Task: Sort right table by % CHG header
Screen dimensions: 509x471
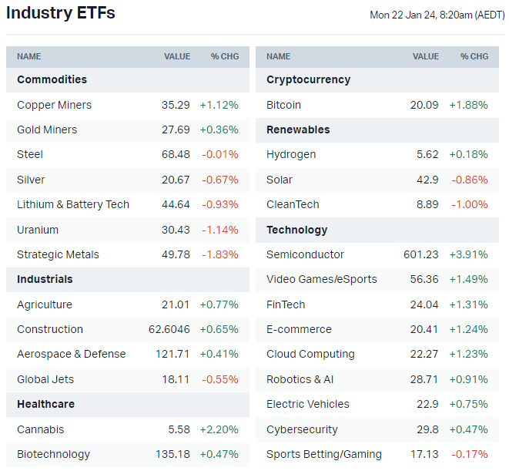Action: click(x=474, y=56)
